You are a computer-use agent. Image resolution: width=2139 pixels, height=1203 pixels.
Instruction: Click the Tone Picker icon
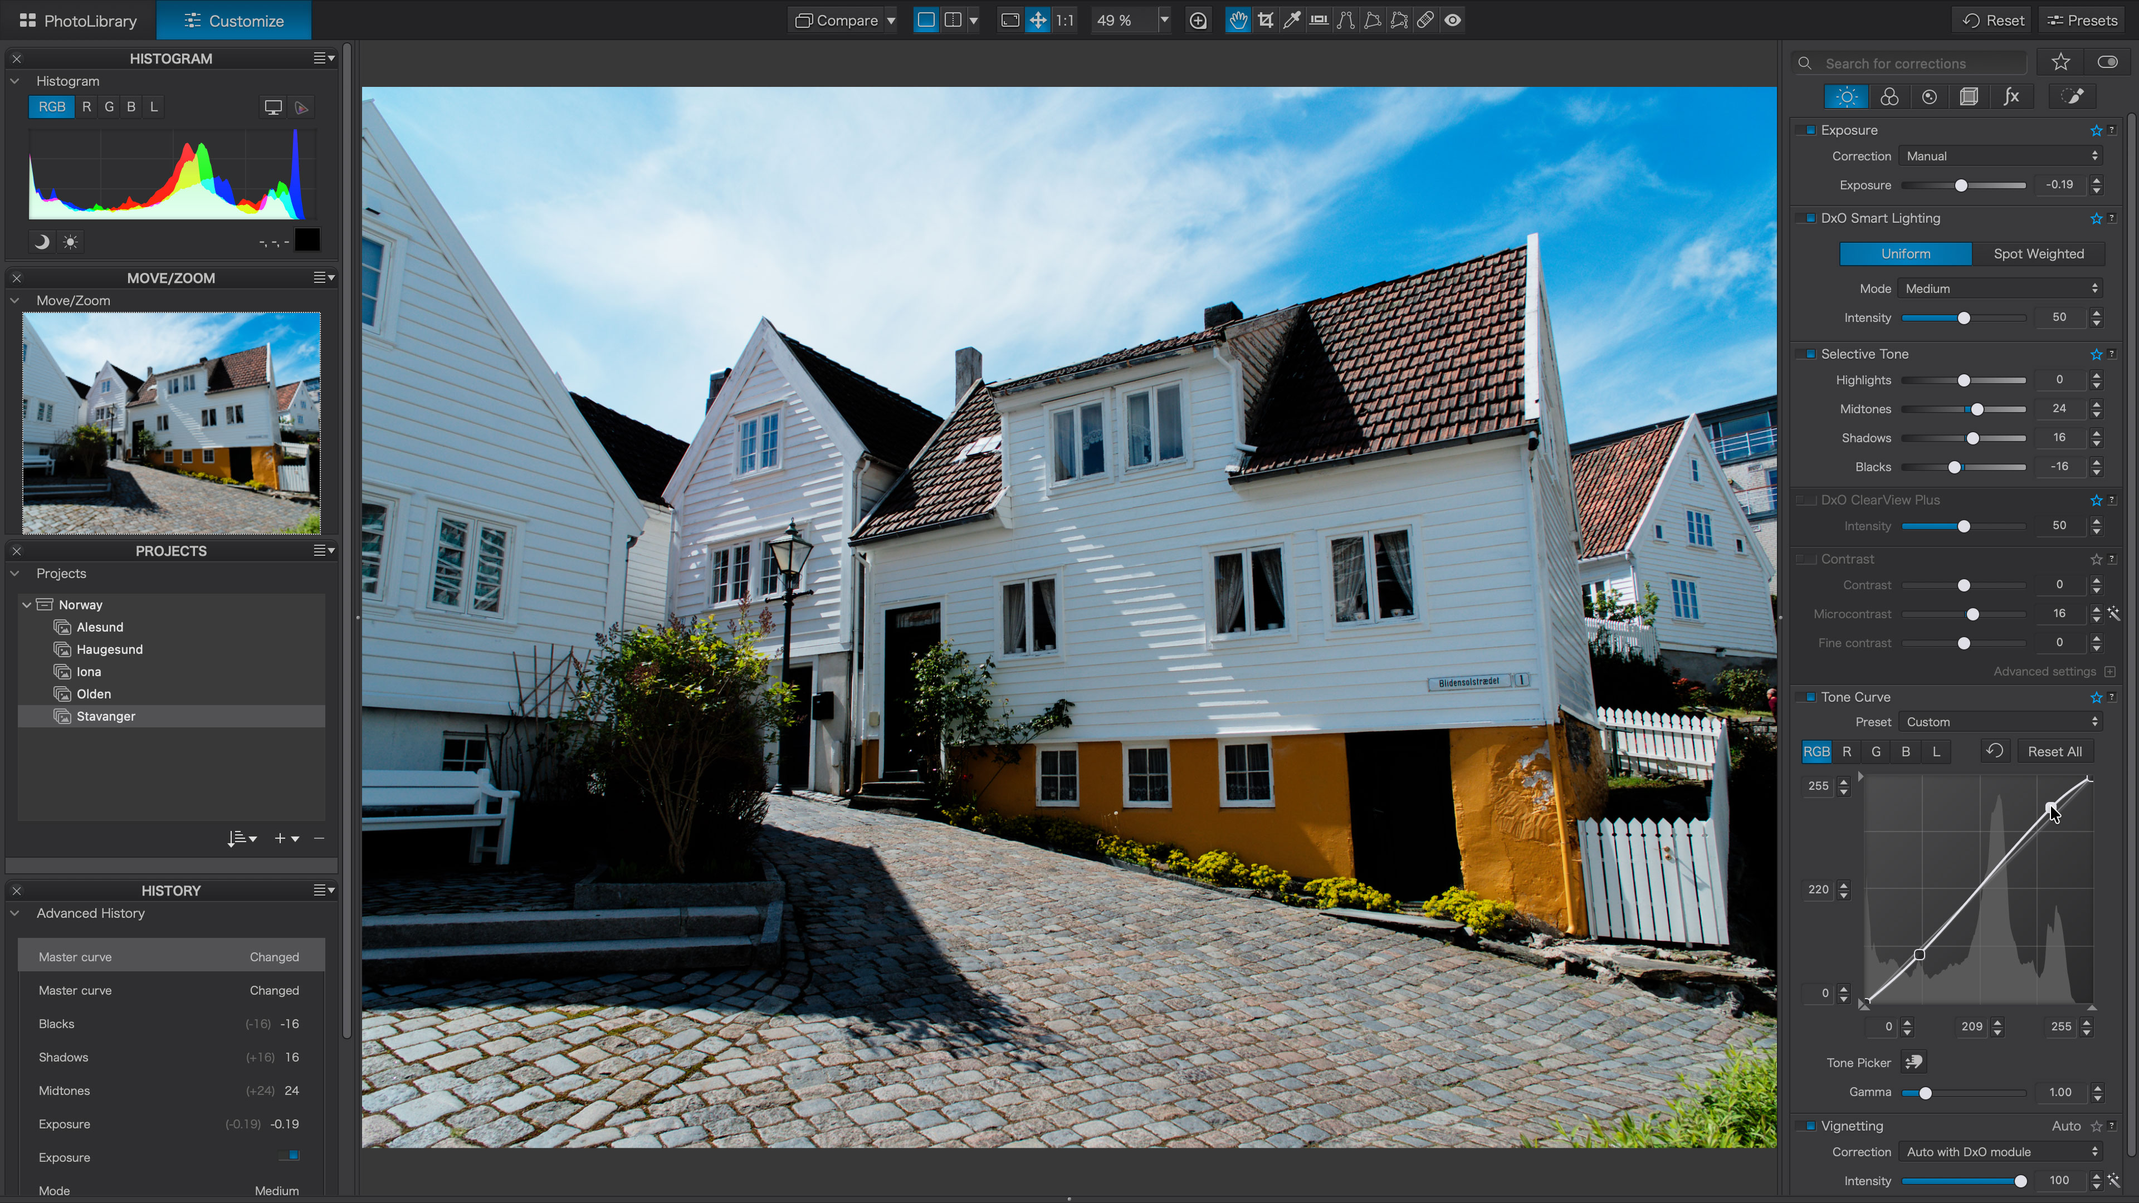tap(1913, 1062)
